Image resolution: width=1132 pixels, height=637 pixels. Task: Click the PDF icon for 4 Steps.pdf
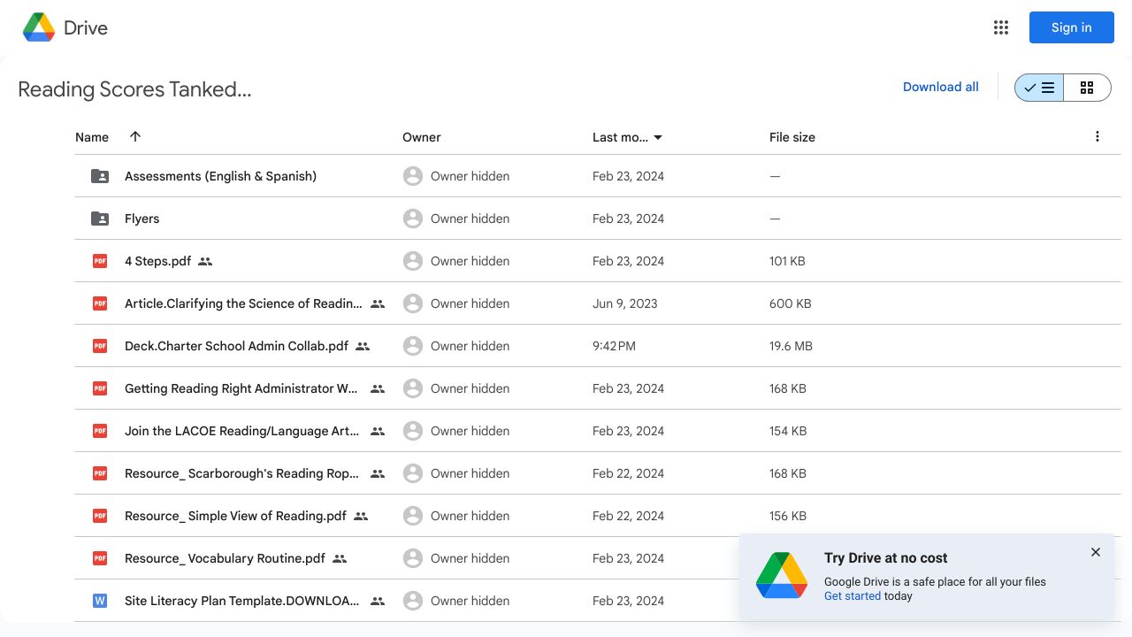point(100,261)
